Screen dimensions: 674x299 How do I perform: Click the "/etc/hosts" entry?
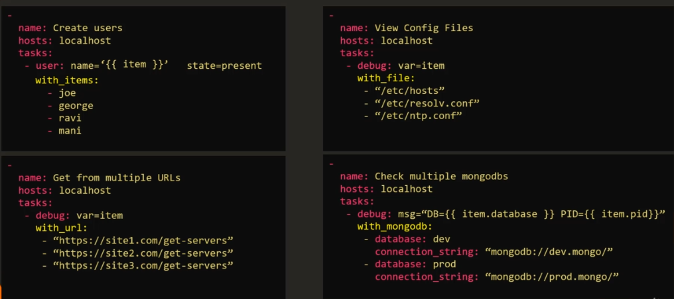pos(409,91)
